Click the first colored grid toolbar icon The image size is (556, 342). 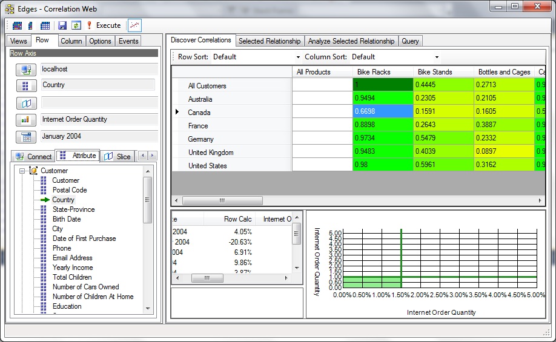[x=17, y=25]
